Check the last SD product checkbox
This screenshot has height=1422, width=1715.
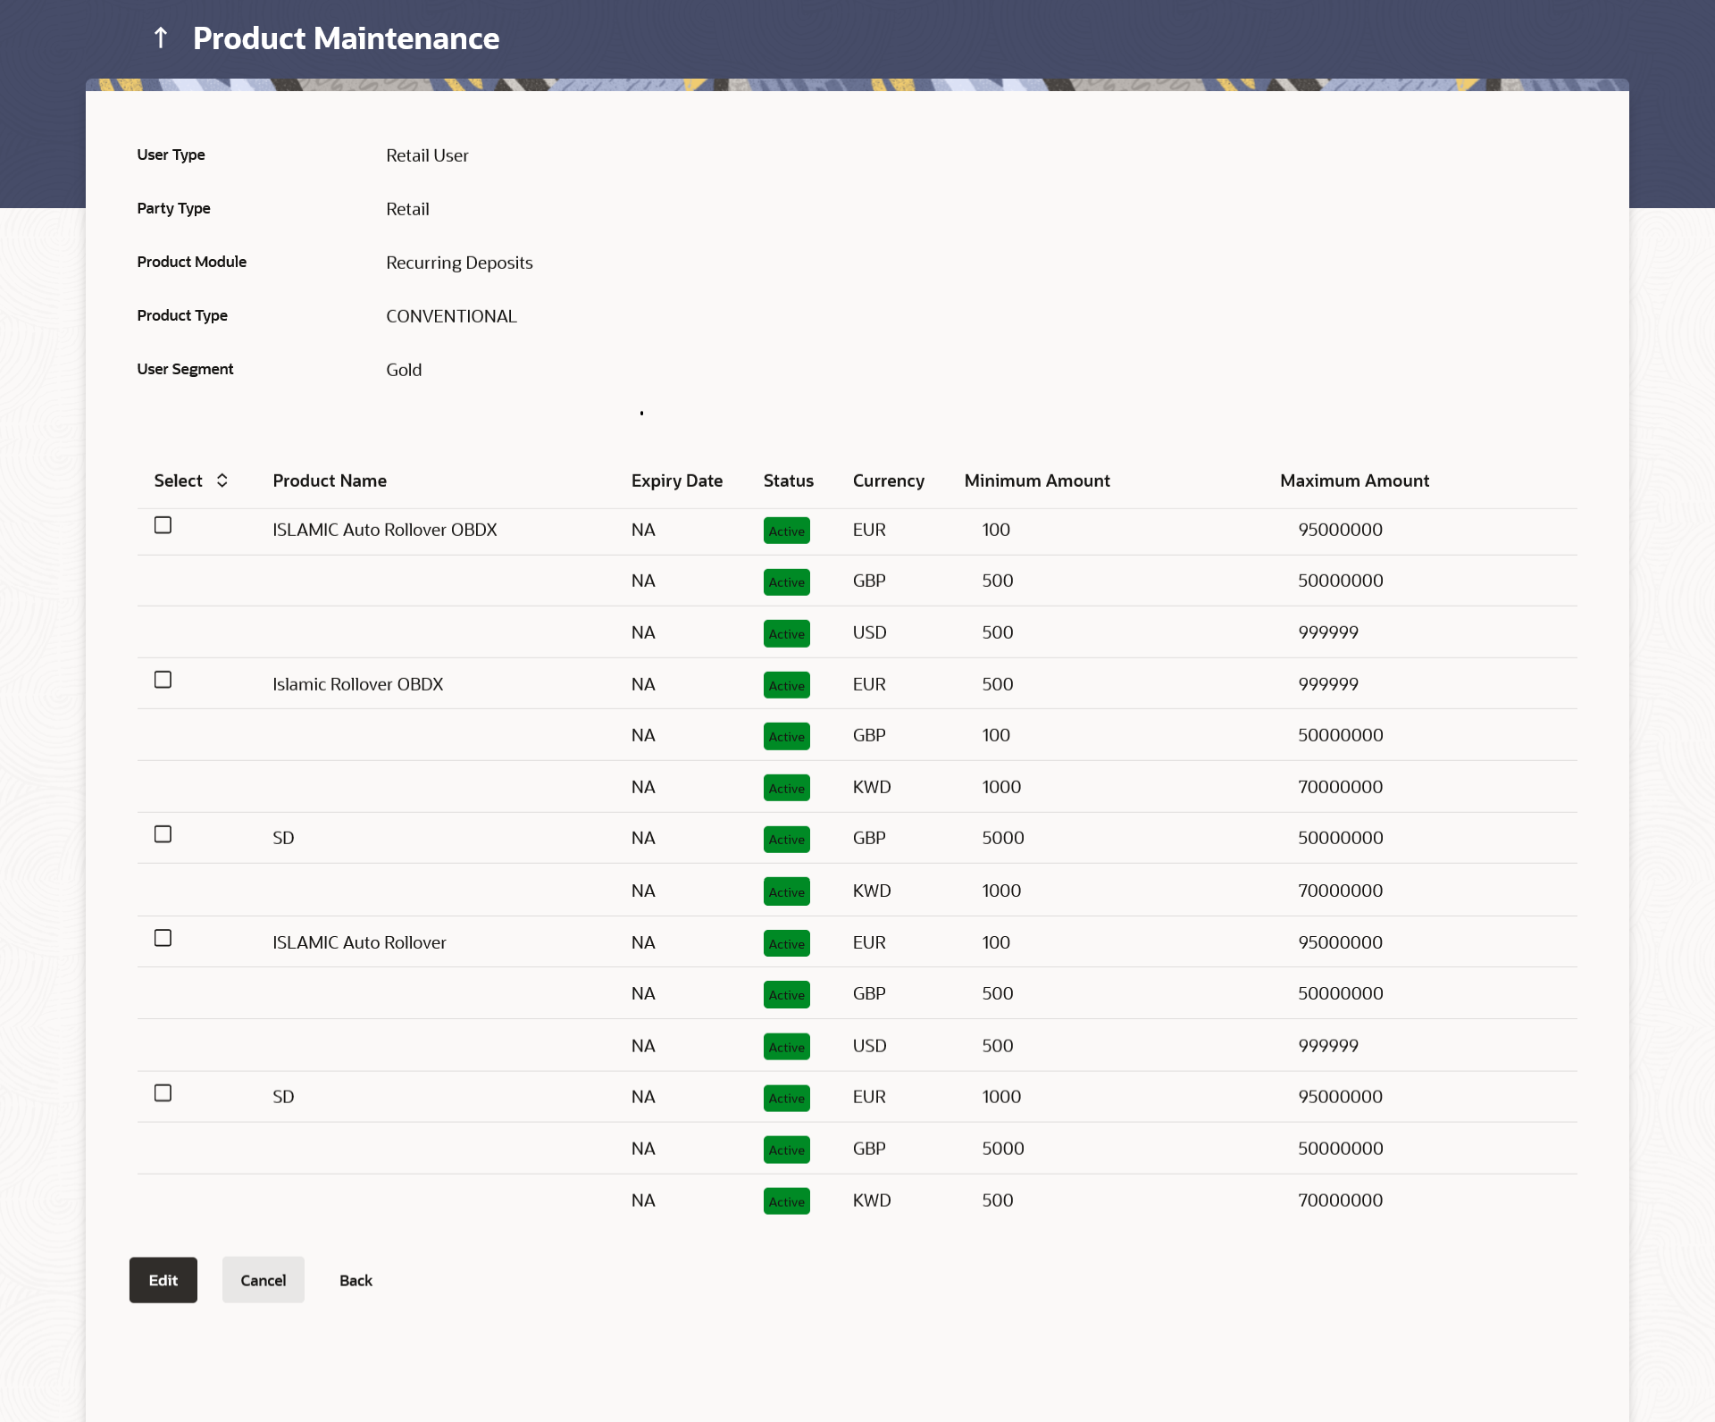click(163, 1092)
